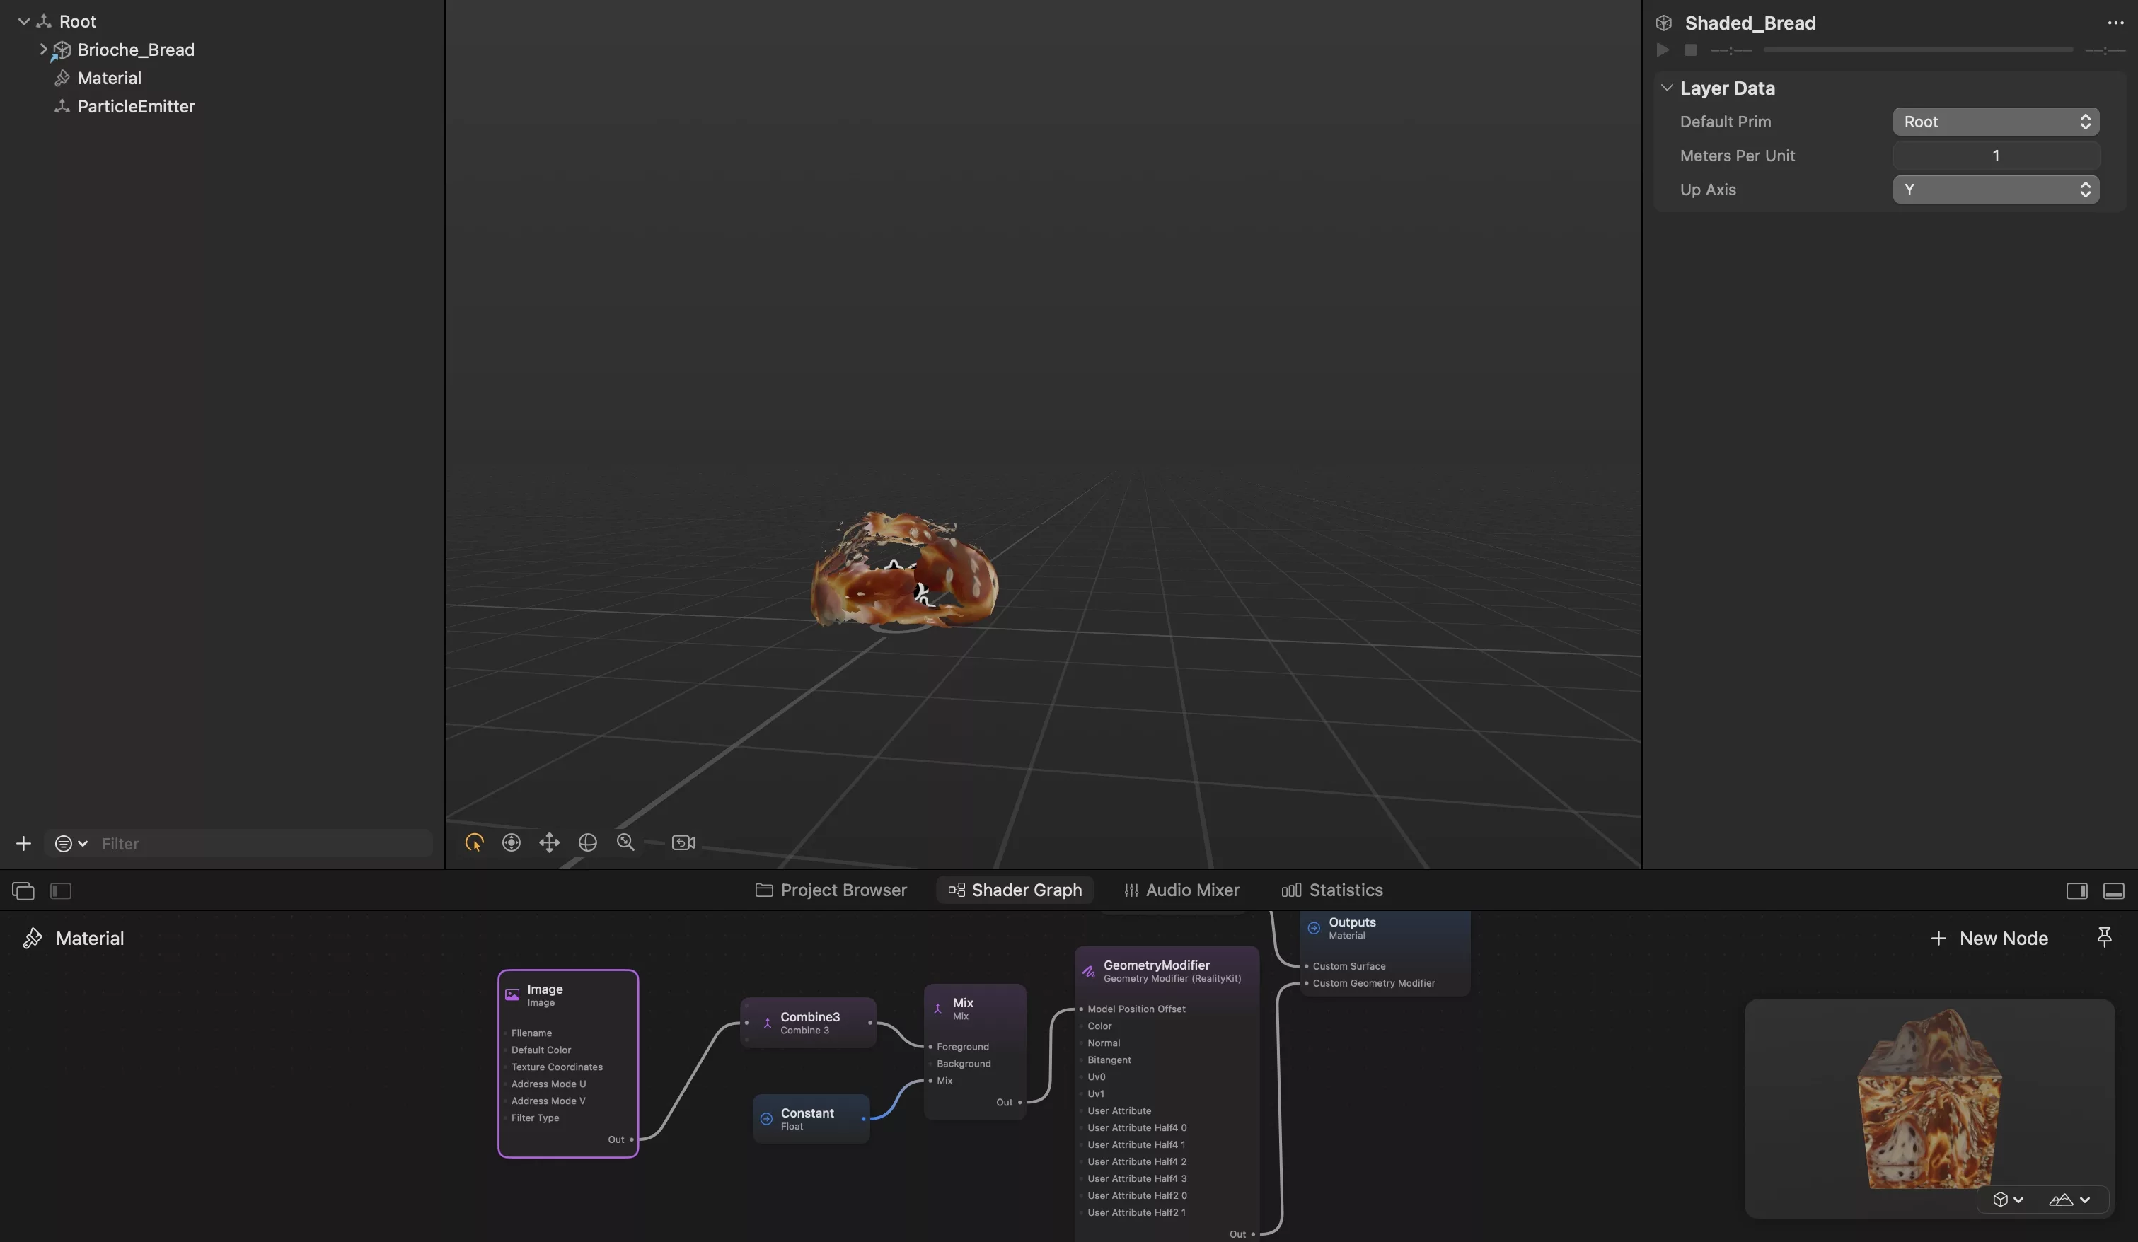Toggle the left sidebar panel
2138x1242 pixels.
(x=60, y=890)
